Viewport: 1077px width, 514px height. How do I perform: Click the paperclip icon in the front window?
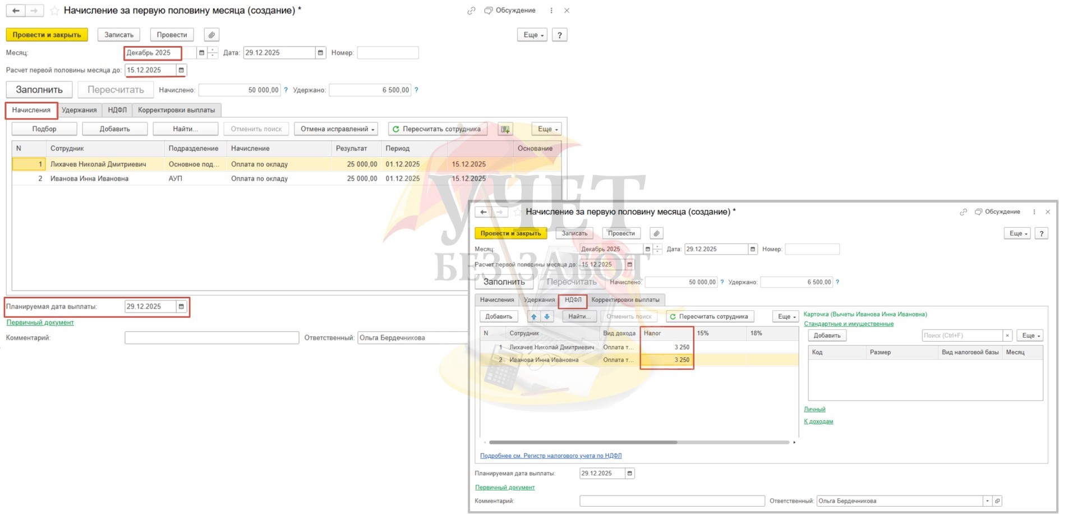coord(656,233)
